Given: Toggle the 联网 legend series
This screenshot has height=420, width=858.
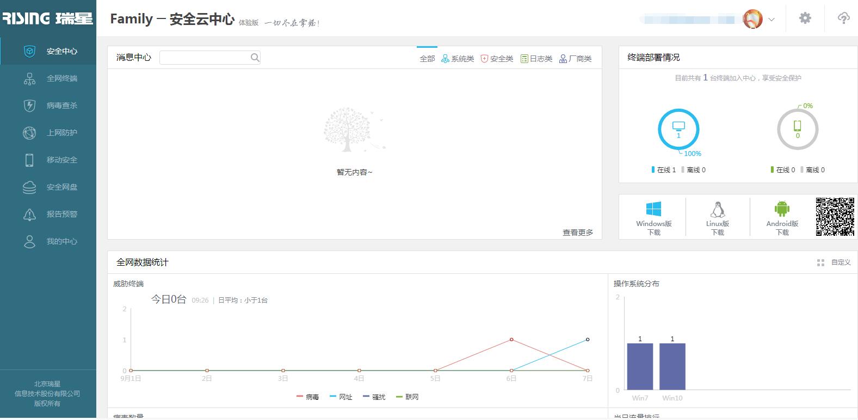Looking at the screenshot, I should click(408, 397).
